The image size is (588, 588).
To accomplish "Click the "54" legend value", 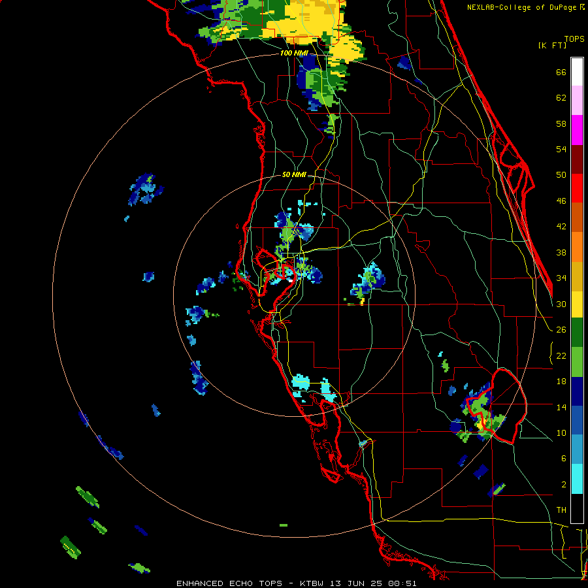I will 561,149.
